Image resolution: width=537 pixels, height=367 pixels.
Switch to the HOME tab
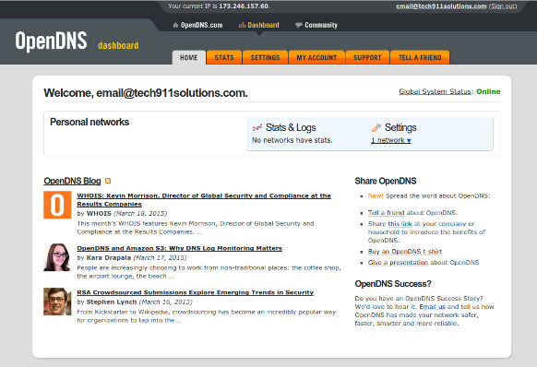coord(189,57)
